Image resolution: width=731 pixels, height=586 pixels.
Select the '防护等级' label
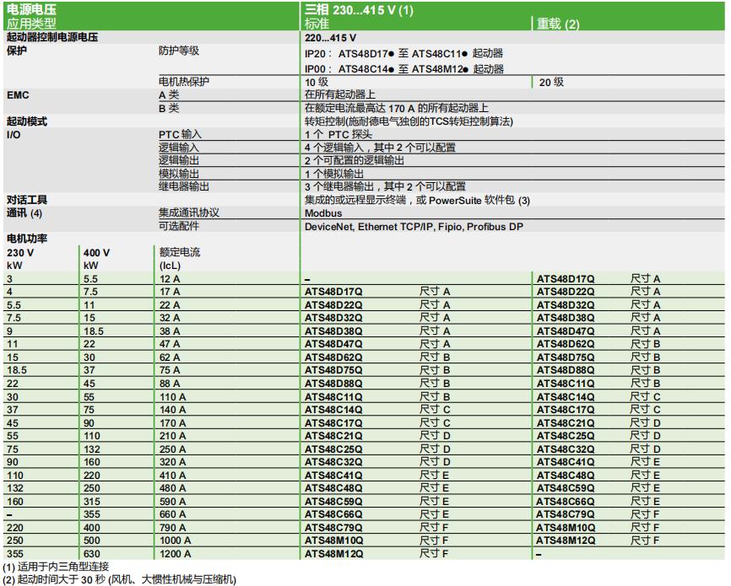pyautogui.click(x=179, y=51)
